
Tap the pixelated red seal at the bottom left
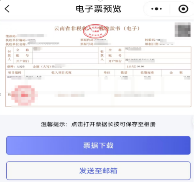[x=24, y=95]
